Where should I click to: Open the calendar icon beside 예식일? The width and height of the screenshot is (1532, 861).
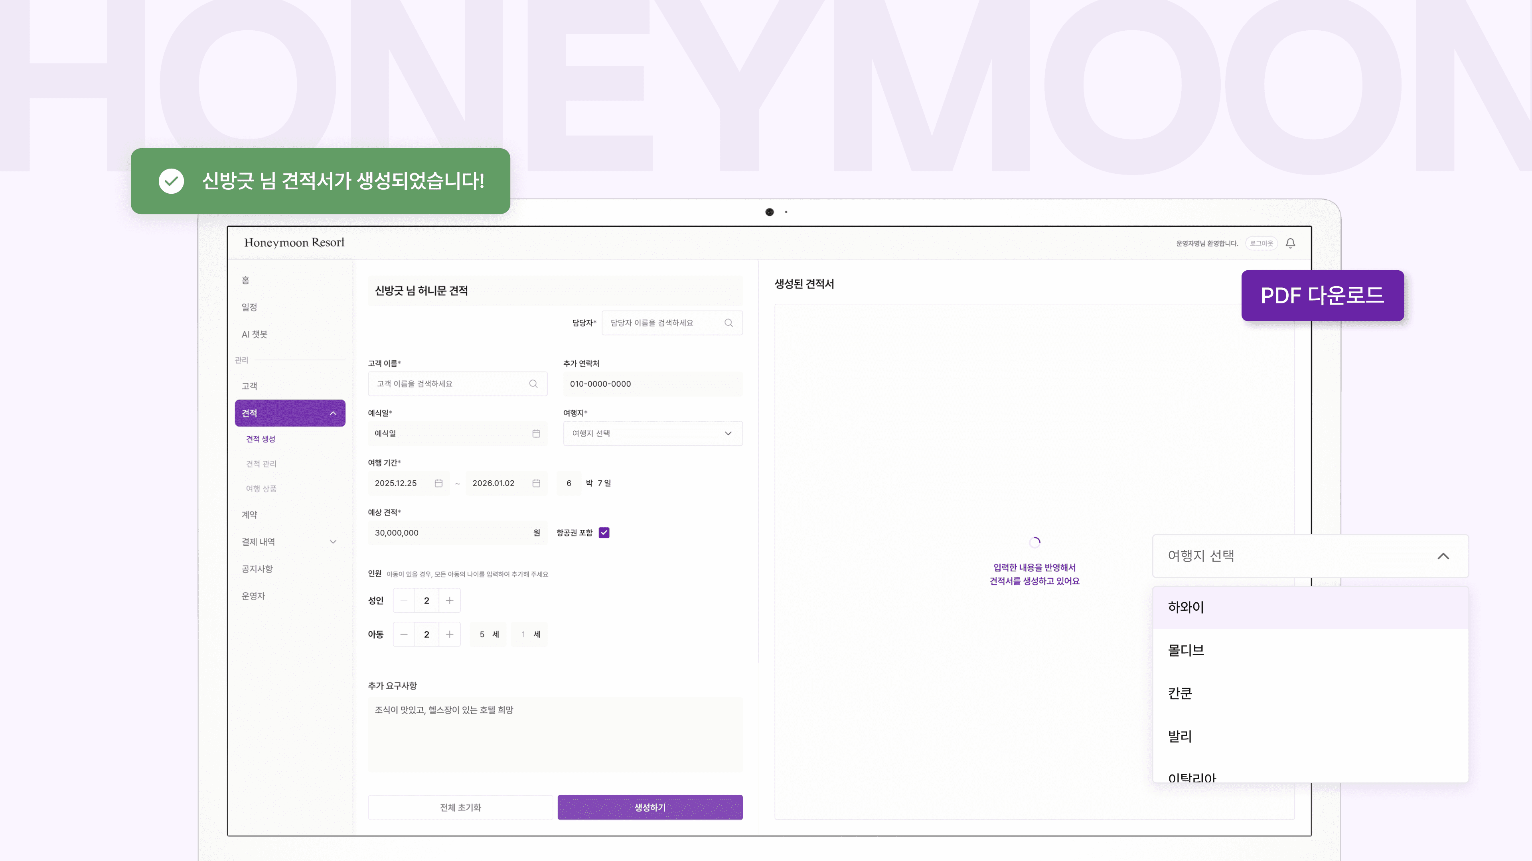(536, 434)
